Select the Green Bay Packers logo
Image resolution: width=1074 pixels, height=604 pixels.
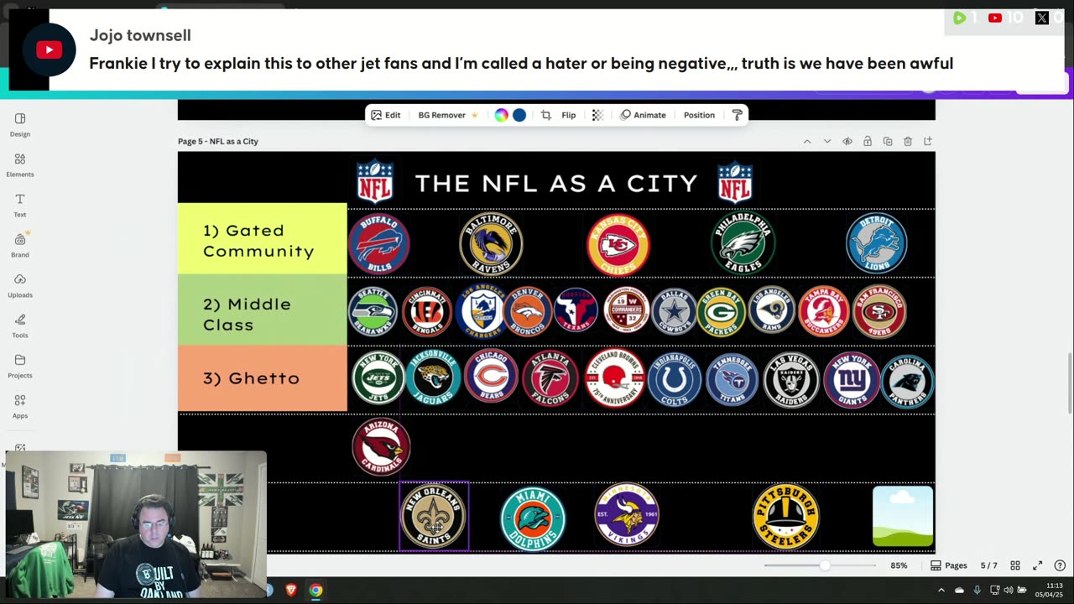(x=721, y=312)
